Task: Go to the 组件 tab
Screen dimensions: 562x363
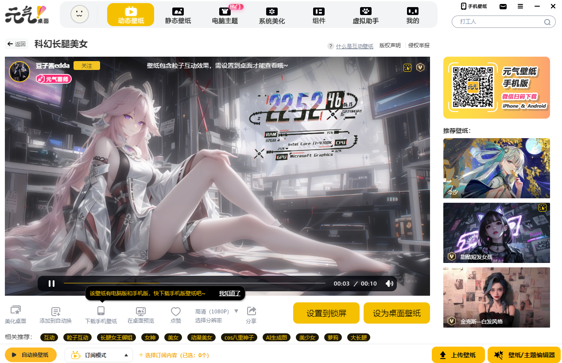Action: (319, 15)
